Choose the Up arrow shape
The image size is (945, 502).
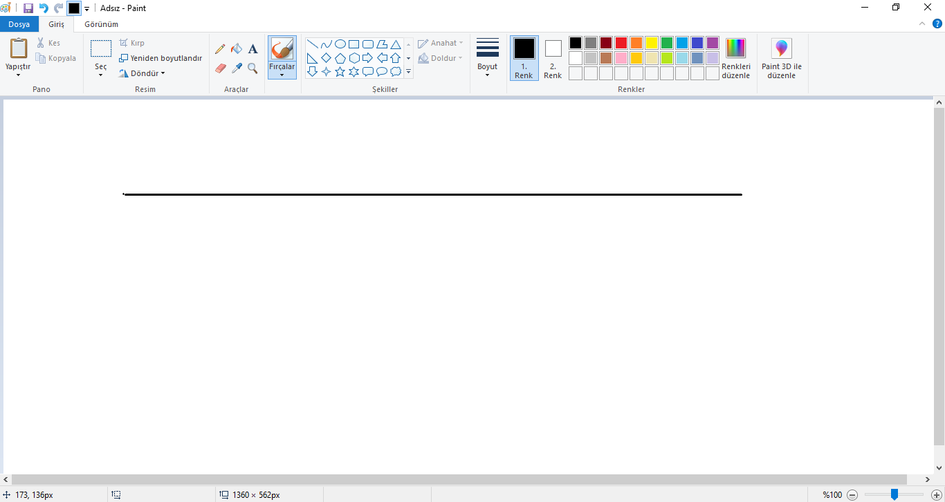(396, 58)
